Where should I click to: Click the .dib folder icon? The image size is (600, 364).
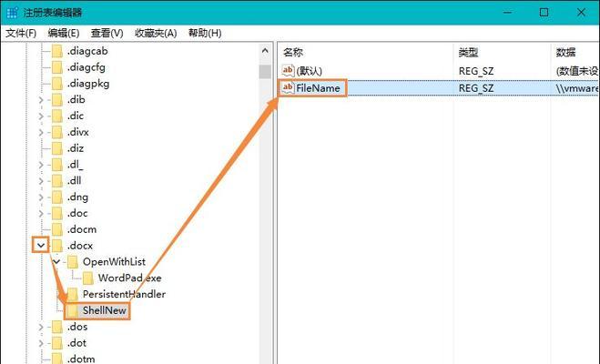pyautogui.click(x=57, y=100)
